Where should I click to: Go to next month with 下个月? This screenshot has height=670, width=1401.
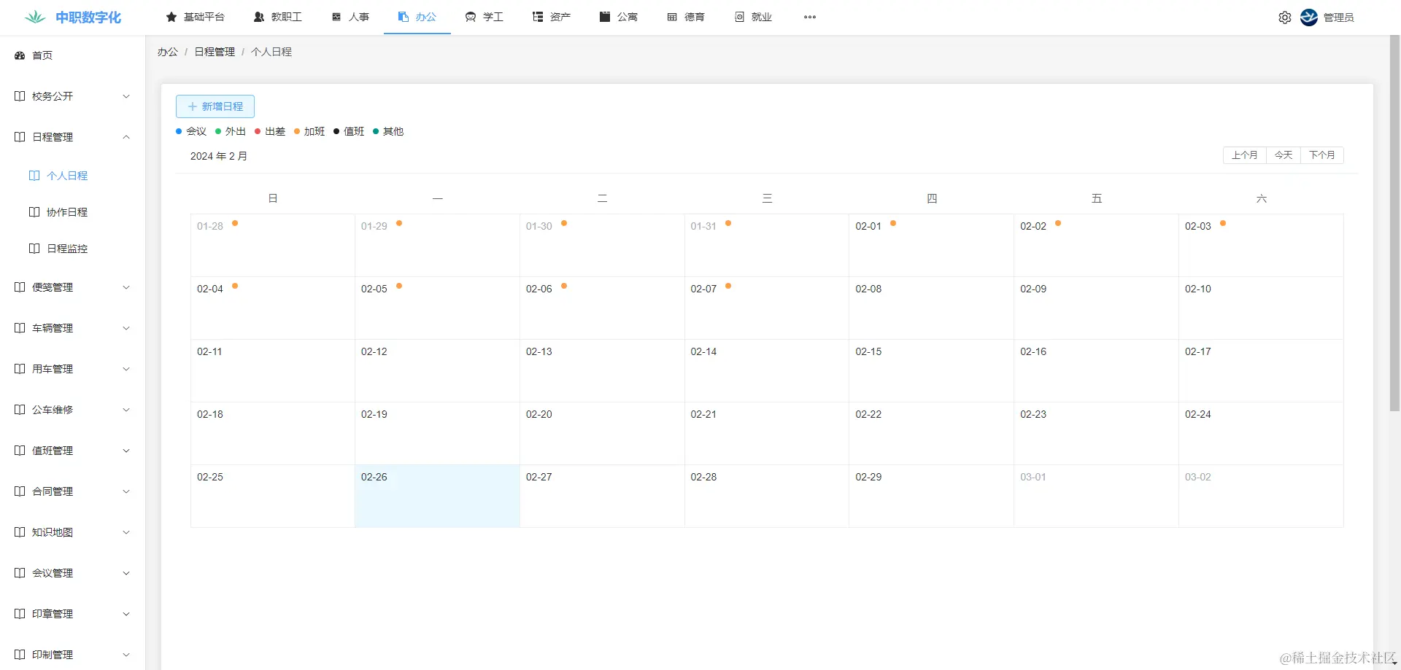coord(1322,155)
